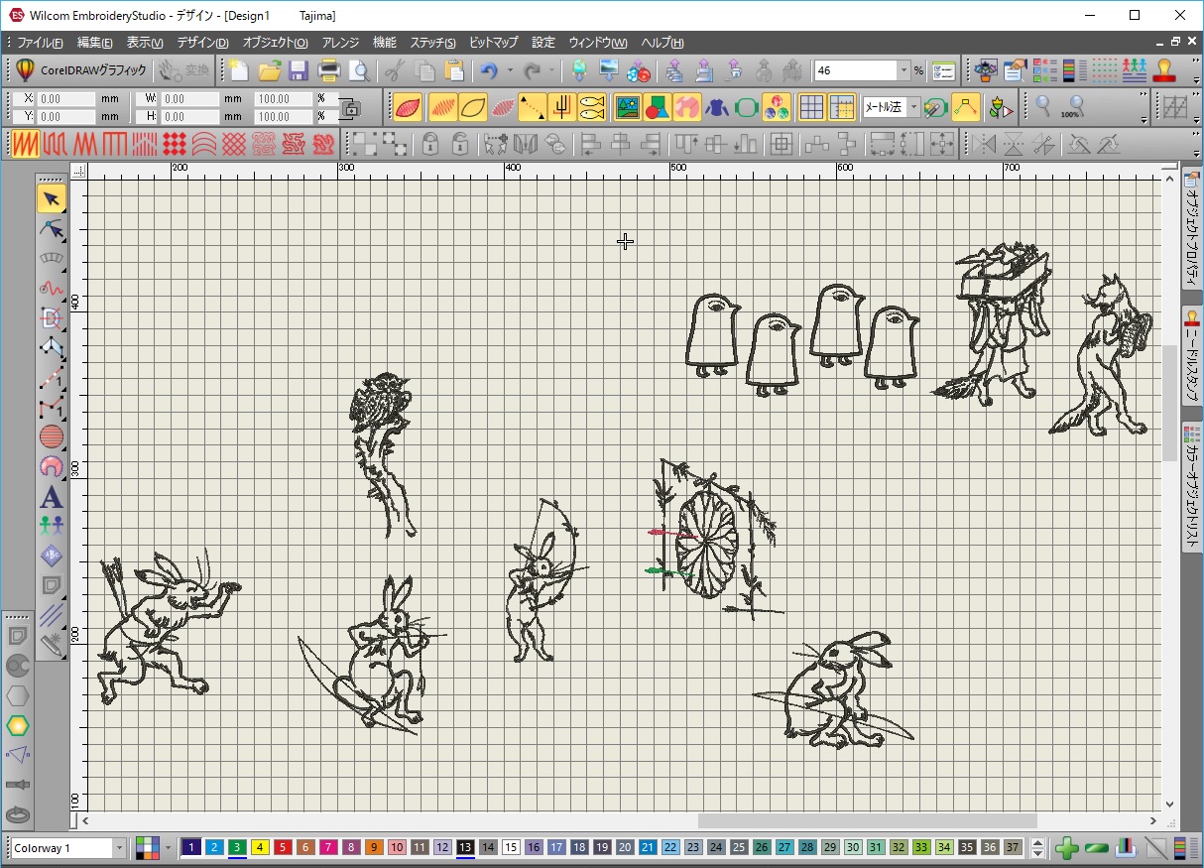Select thread color 5 red swatch
Screen dimensions: 1204x868
[x=283, y=847]
